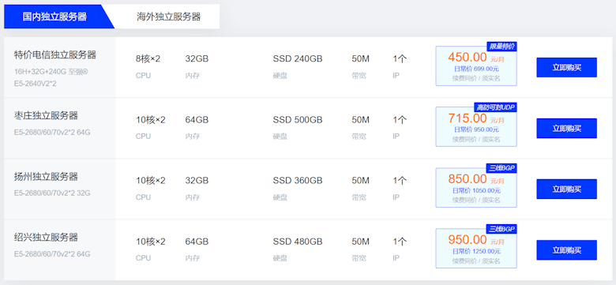The image size is (616, 285).
Task: Click 立即购买 for 绍兴独立服务器
Action: [x=566, y=250]
